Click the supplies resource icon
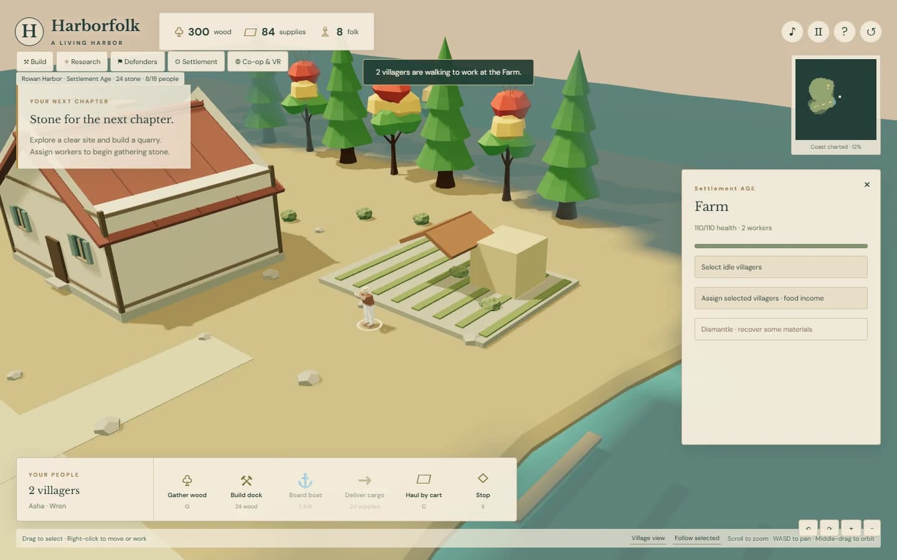The width and height of the screenshot is (897, 560). 250,32
